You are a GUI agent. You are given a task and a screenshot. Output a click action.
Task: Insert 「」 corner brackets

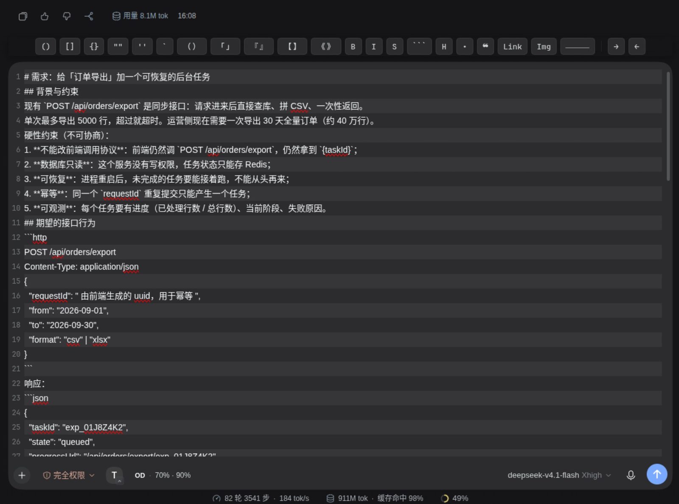225,46
